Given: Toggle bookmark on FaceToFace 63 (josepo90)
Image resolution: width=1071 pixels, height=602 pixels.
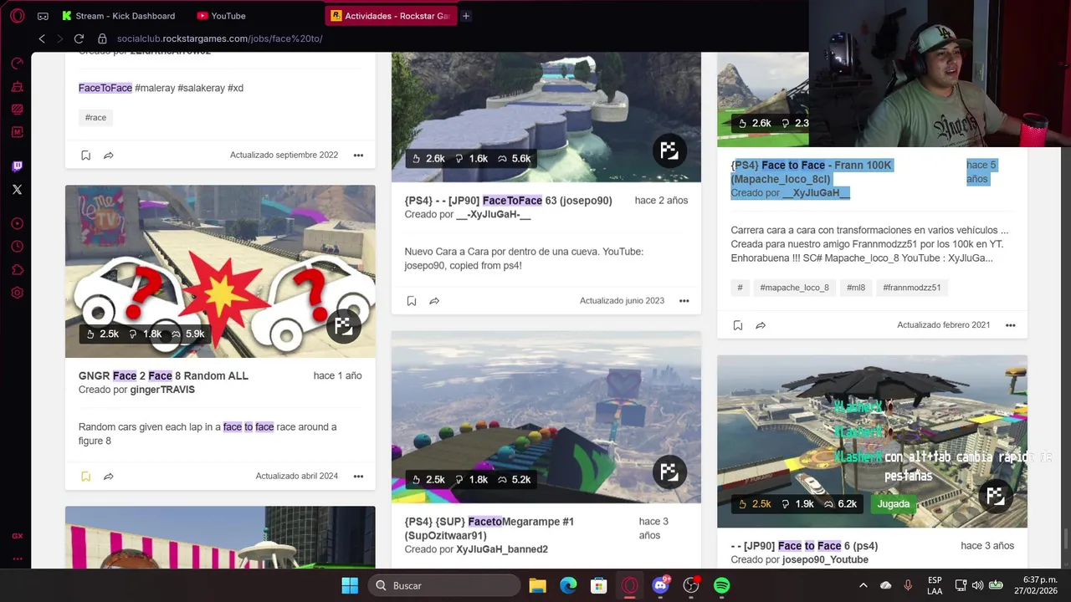Looking at the screenshot, I should pyautogui.click(x=412, y=301).
